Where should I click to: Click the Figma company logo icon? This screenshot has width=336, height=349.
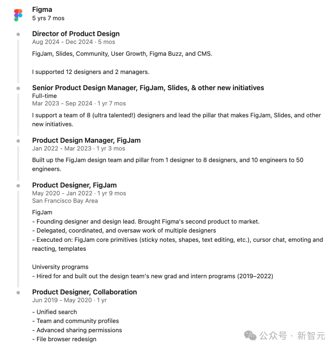[18, 15]
